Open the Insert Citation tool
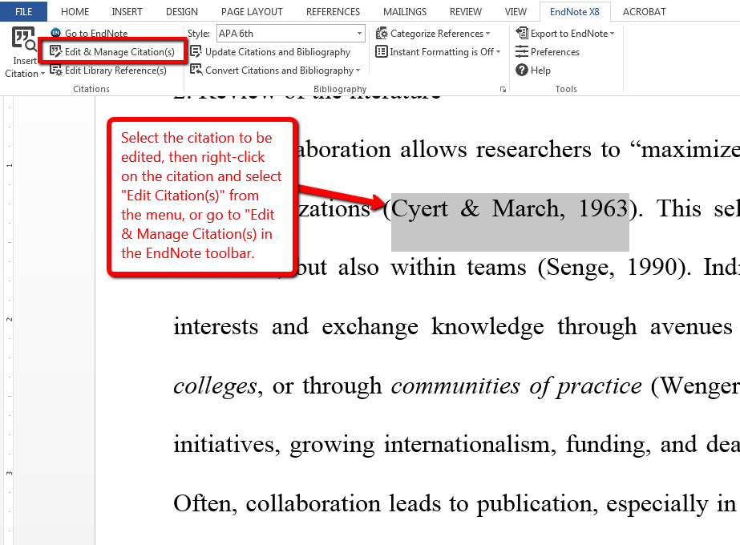Viewport: 740px width, 545px height. [x=21, y=48]
